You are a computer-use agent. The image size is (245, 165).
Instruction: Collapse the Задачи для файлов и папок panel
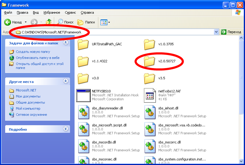click(x=66, y=43)
